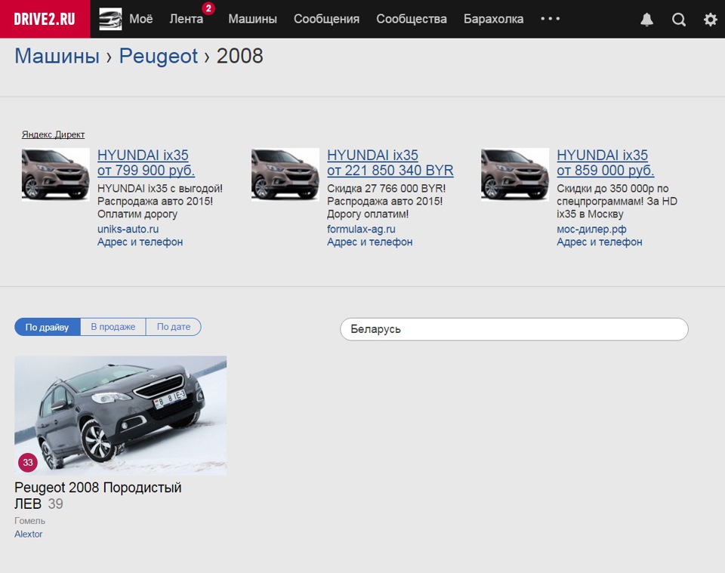Viewport: 725px width, 573px height.
Task: Open Peugeot 2008 Породистый ЛЕВ title
Action: click(x=98, y=495)
